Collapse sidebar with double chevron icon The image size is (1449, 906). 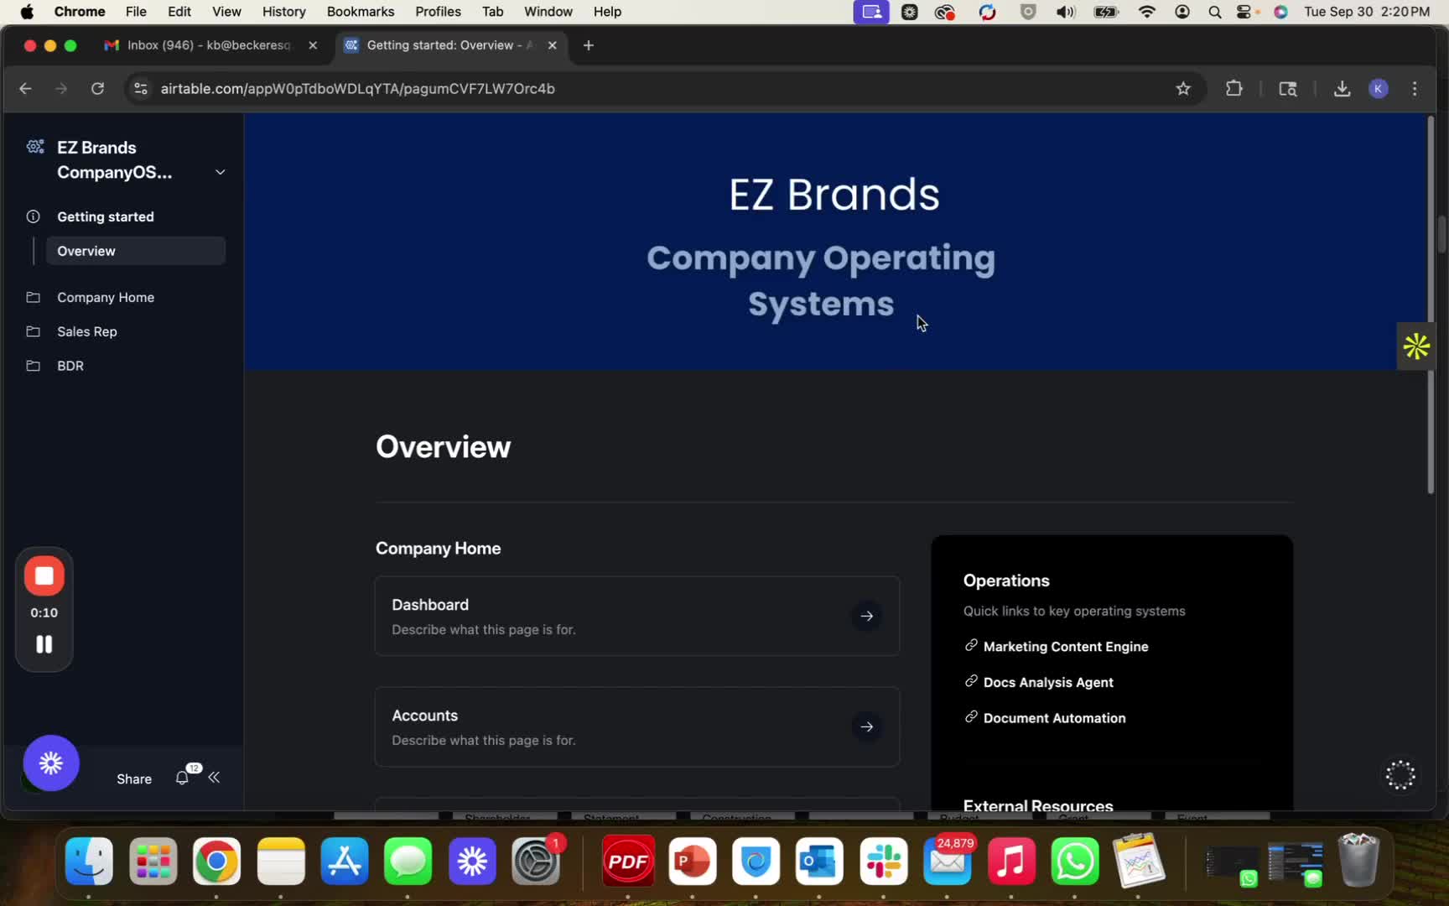(x=215, y=778)
